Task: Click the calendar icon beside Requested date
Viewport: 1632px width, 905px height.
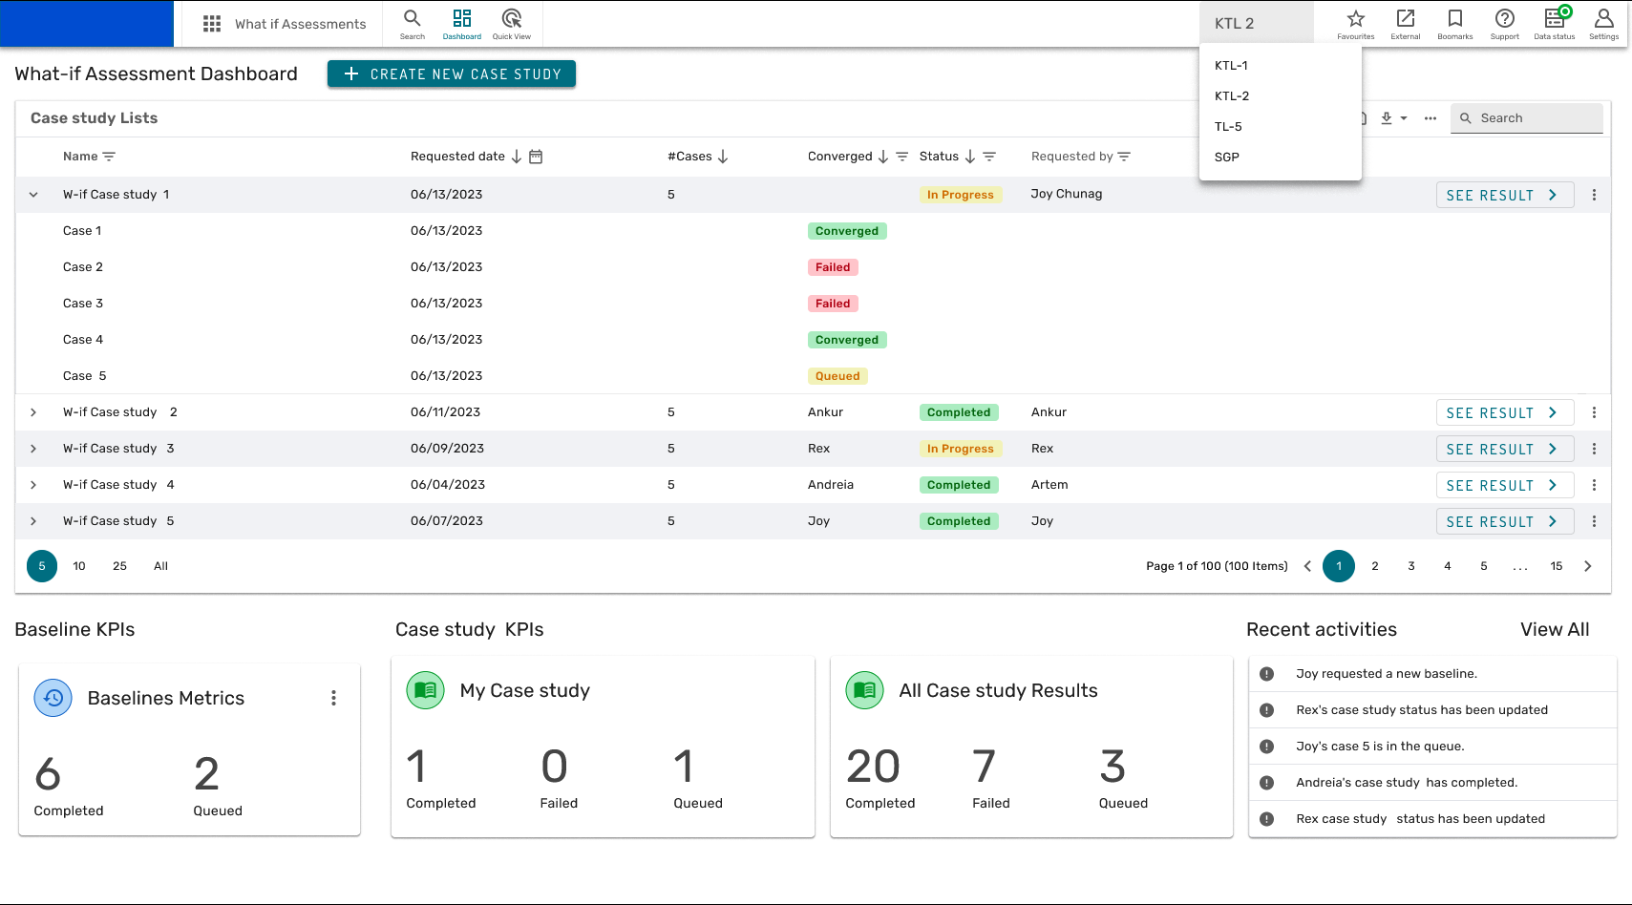Action: [x=536, y=157]
